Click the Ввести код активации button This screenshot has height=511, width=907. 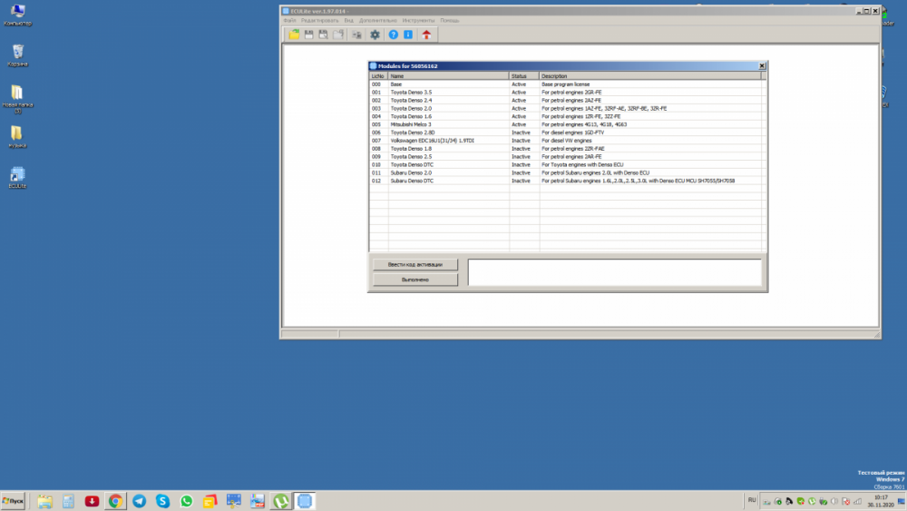(x=415, y=264)
